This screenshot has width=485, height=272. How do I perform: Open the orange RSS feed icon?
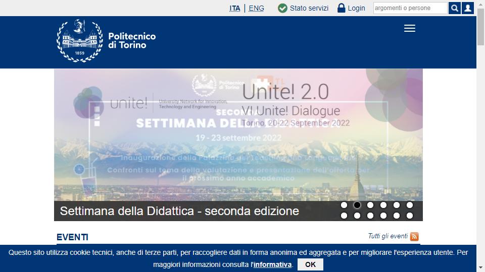pos(414,237)
